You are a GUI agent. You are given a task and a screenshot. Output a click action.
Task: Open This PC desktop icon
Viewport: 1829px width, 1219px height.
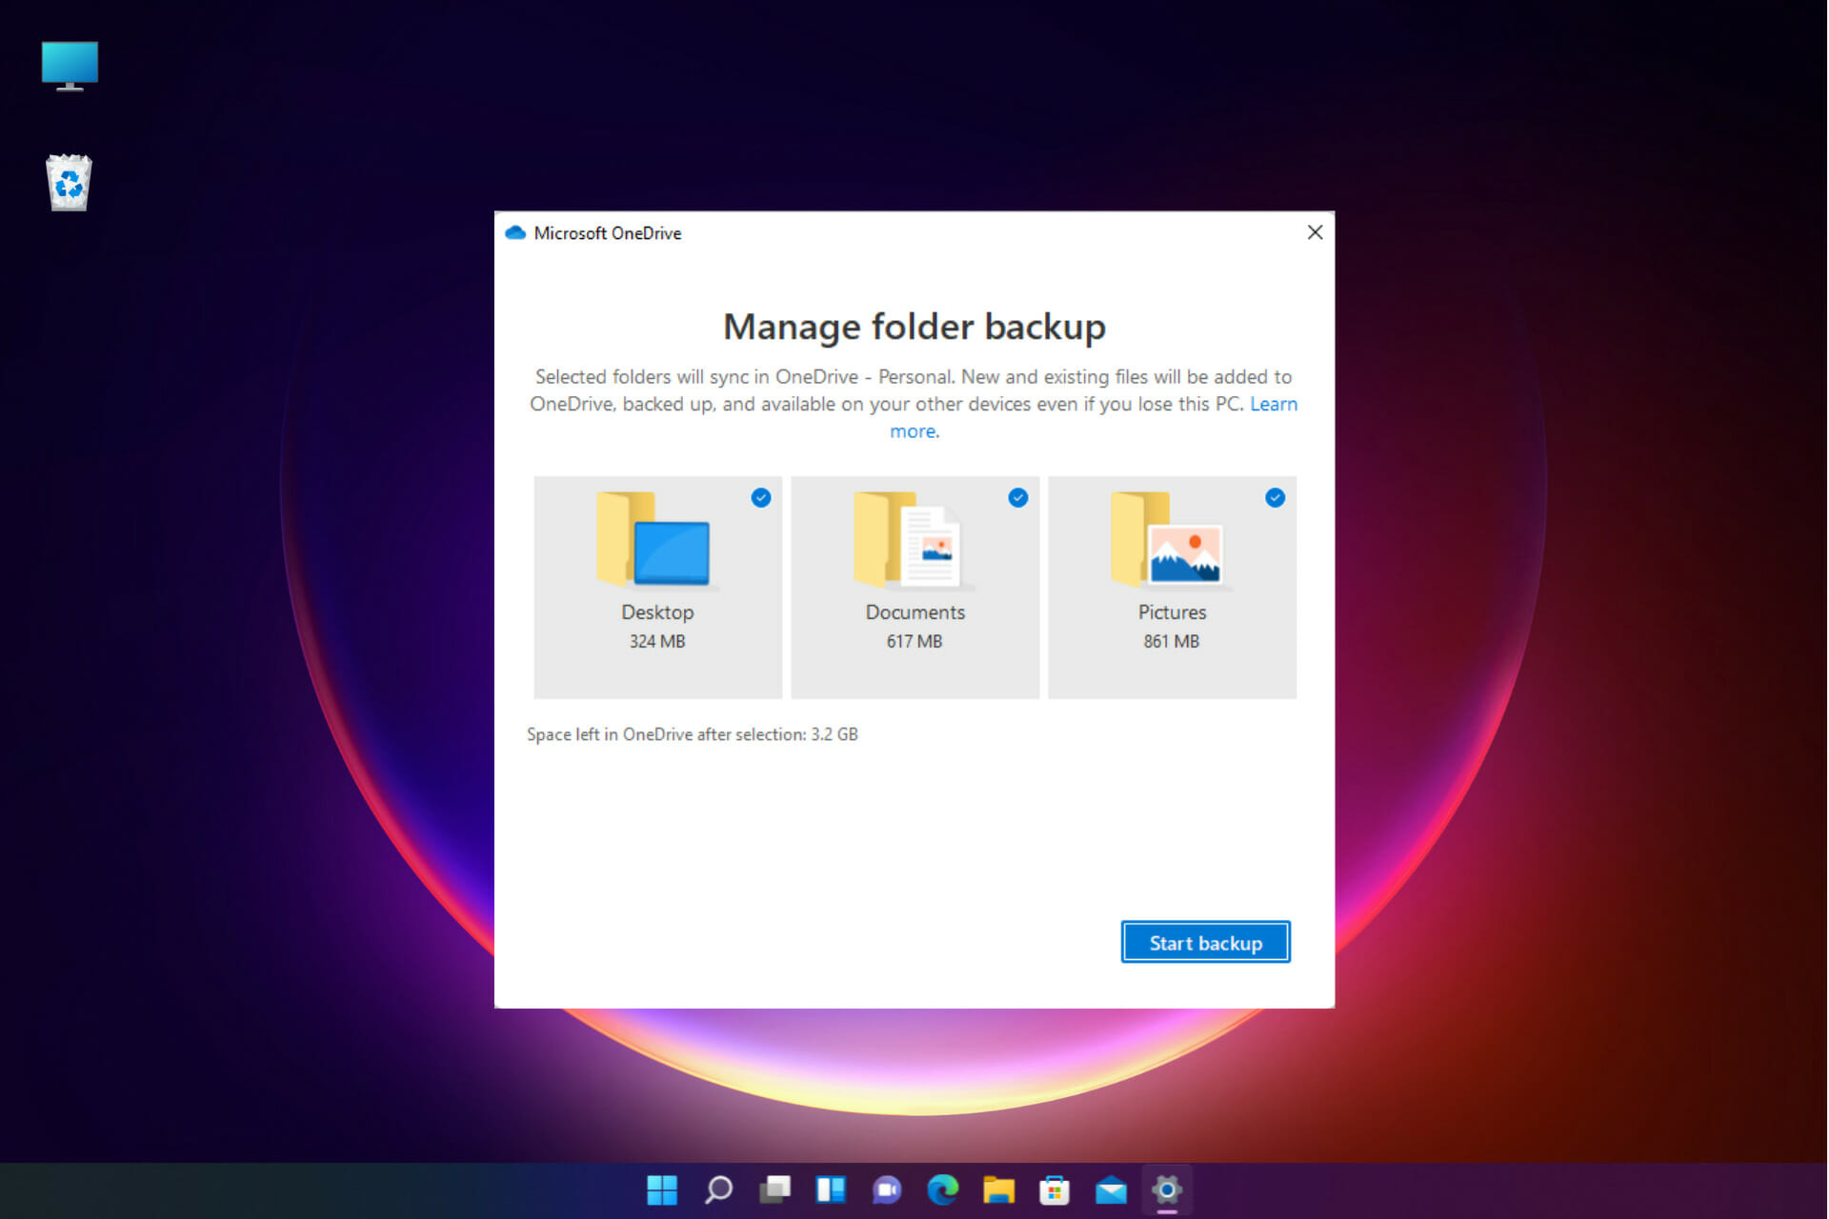coord(70,66)
